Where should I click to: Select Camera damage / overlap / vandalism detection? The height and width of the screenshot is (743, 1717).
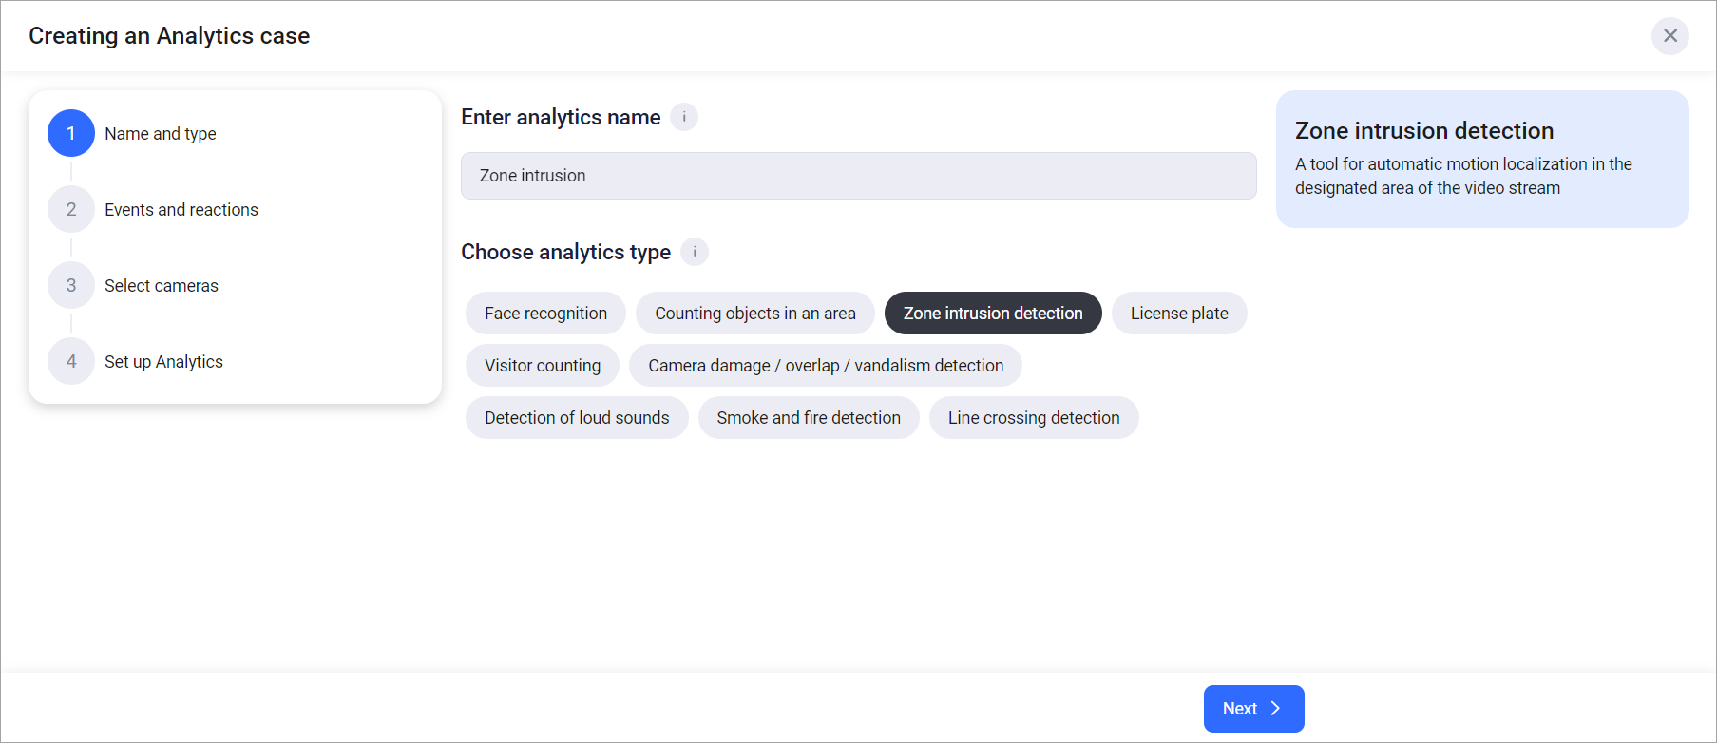tap(825, 366)
